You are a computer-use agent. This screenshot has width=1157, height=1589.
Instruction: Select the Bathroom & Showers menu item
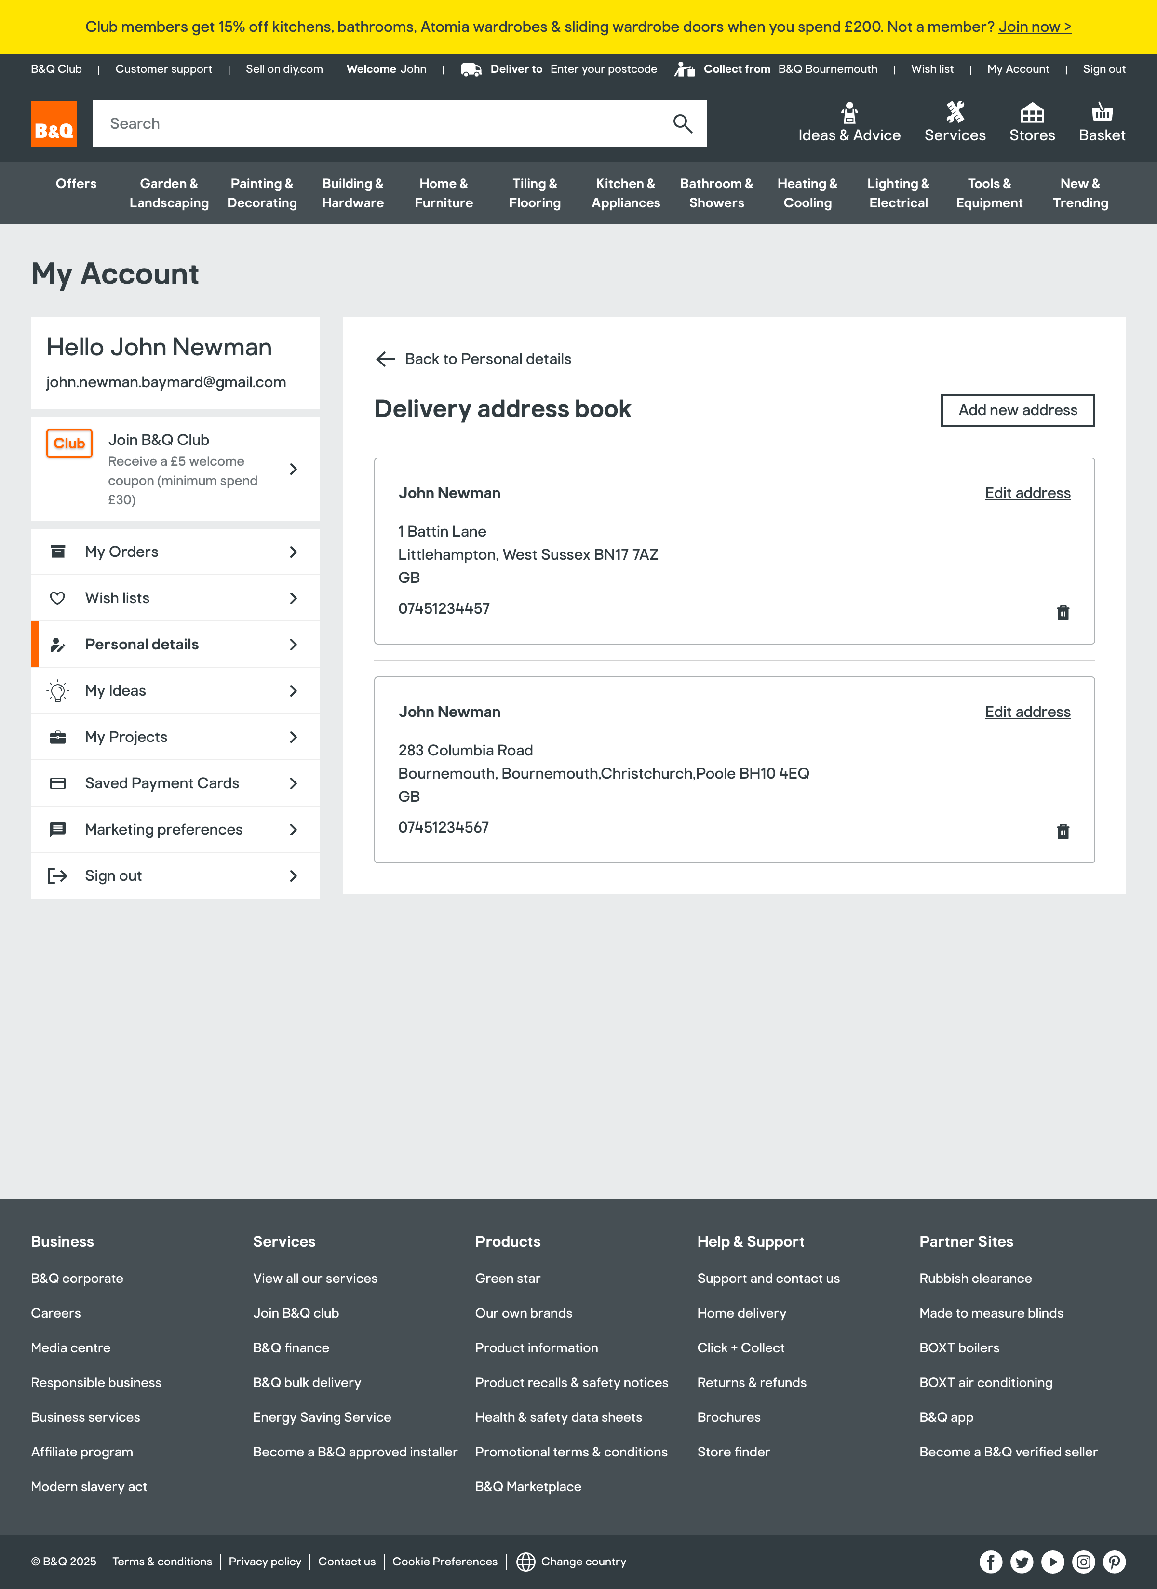tap(716, 193)
